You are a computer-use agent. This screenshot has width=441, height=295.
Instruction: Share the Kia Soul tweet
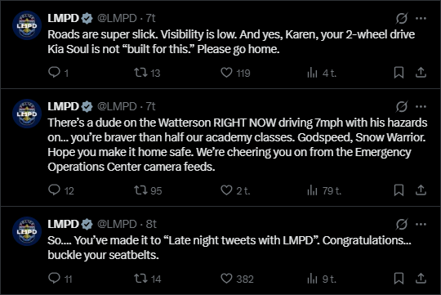421,73
